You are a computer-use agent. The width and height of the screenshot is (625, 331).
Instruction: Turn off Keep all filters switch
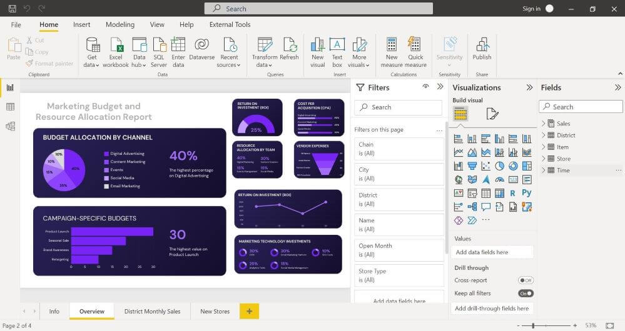tap(526, 294)
